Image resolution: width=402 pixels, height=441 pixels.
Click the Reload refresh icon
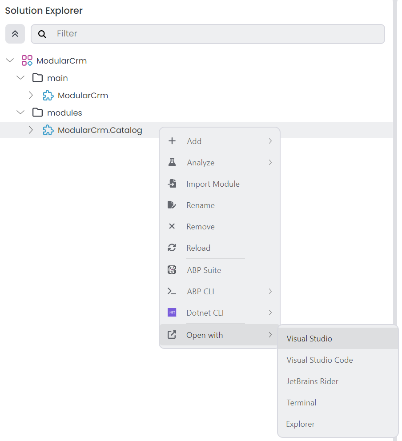tap(172, 248)
